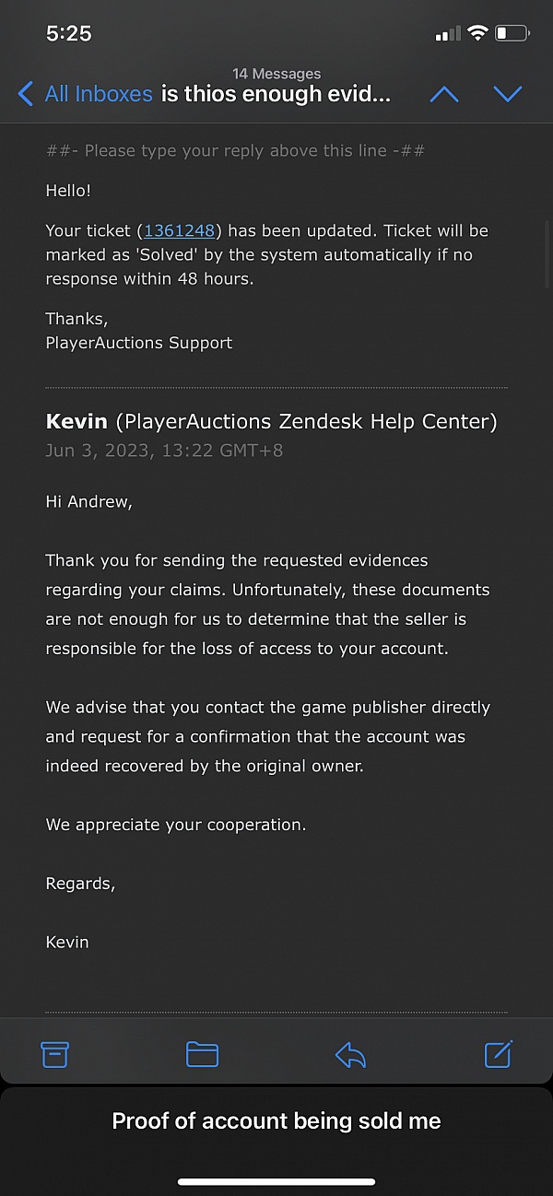Tap the '14 Messages' header label
Screen dimensions: 553x1196
tap(277, 74)
